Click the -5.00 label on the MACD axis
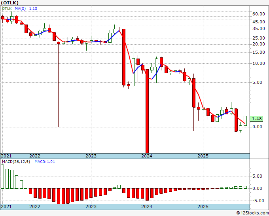 259,201
